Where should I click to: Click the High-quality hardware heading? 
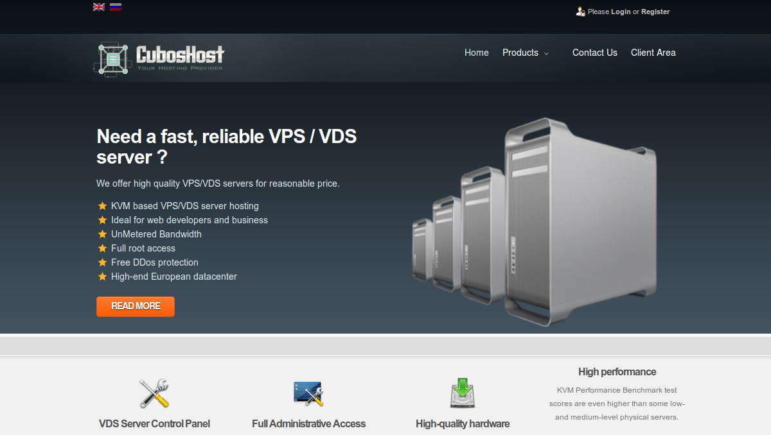(x=463, y=423)
